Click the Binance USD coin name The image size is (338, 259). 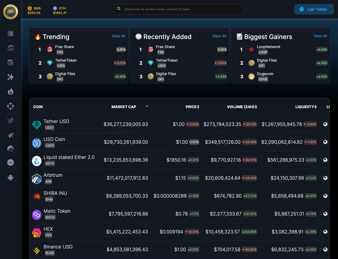click(58, 247)
